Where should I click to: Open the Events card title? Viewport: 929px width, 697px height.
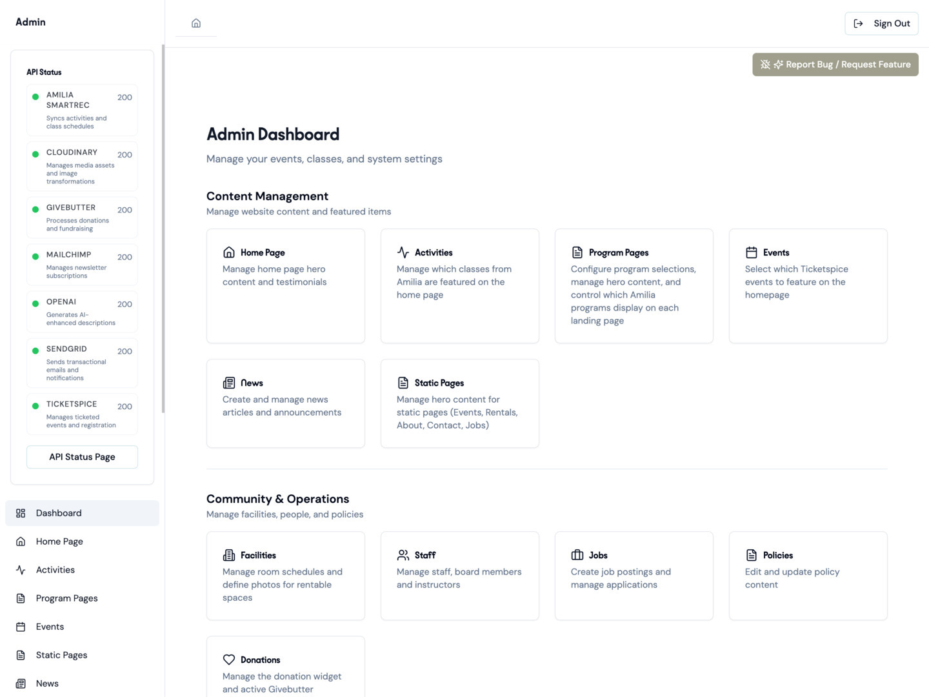[776, 252]
